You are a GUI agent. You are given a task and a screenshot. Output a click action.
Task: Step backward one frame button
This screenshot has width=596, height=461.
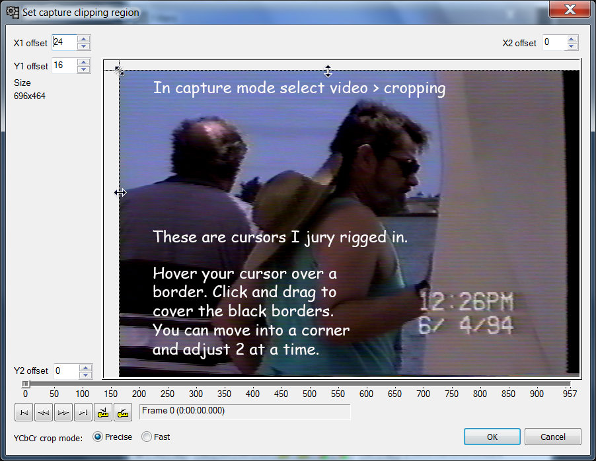coord(44,412)
